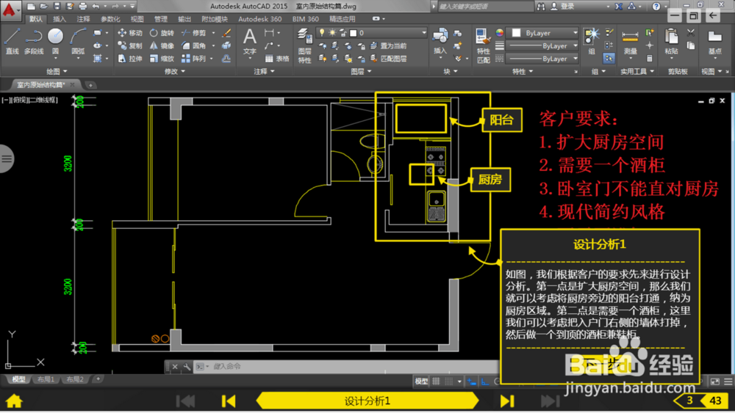Toggle group selection button in 组 panel
Image resolution: width=735 pixels, height=413 pixels.
(x=609, y=59)
